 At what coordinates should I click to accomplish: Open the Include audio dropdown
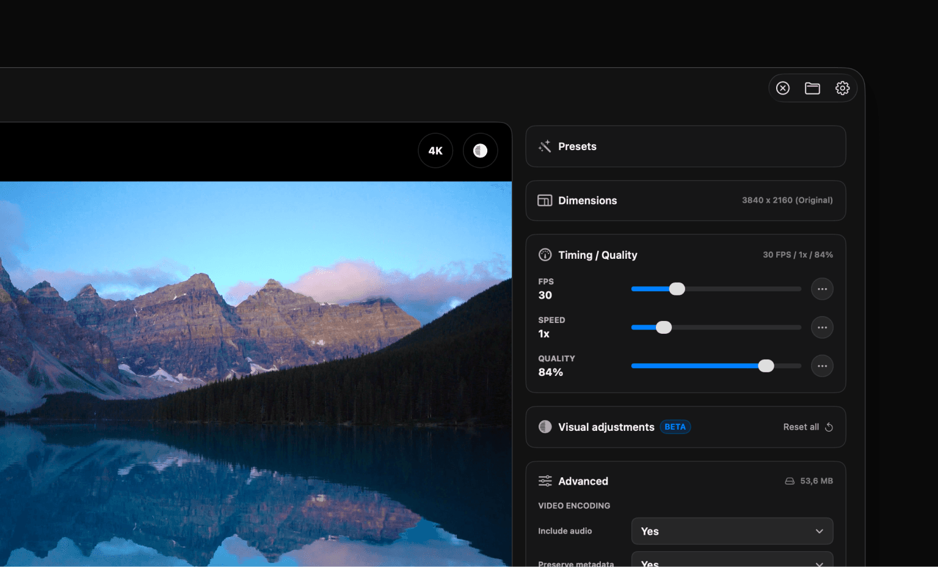[732, 531]
